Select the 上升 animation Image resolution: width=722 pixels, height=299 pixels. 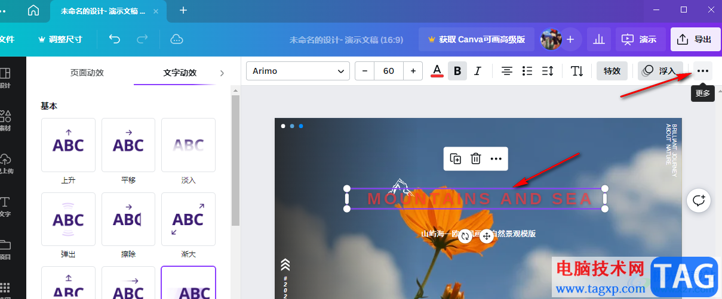[x=68, y=145]
